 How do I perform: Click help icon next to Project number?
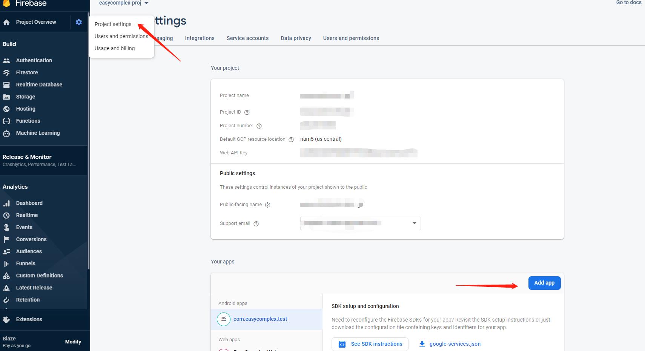click(259, 126)
